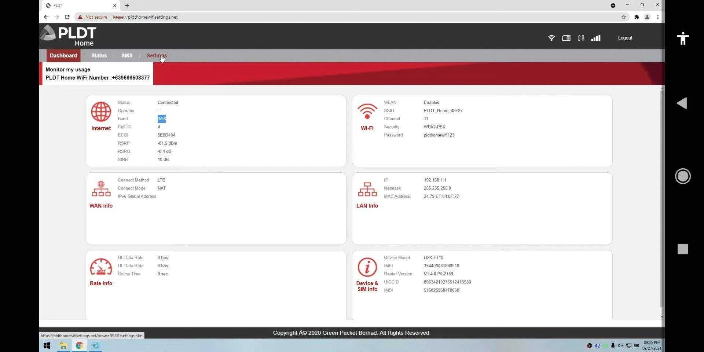
Task: Click the Netmask value 255.255.255.0
Action: [437, 188]
